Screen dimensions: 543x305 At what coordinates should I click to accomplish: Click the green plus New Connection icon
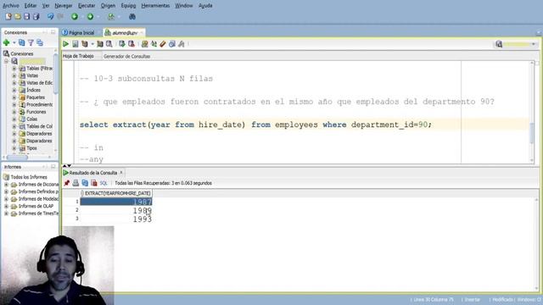(x=6, y=42)
